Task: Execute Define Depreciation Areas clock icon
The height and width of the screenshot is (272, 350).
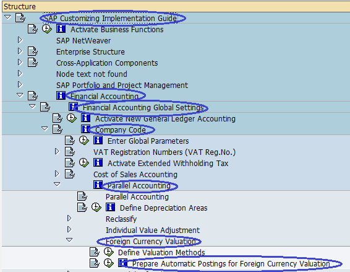Action: pos(96,207)
